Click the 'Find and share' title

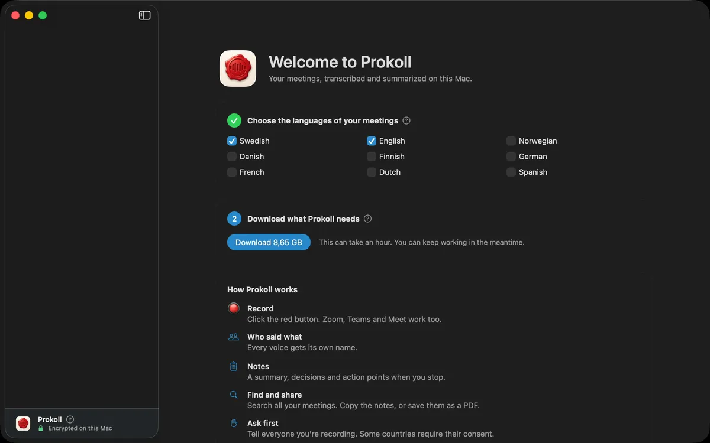[x=275, y=395]
